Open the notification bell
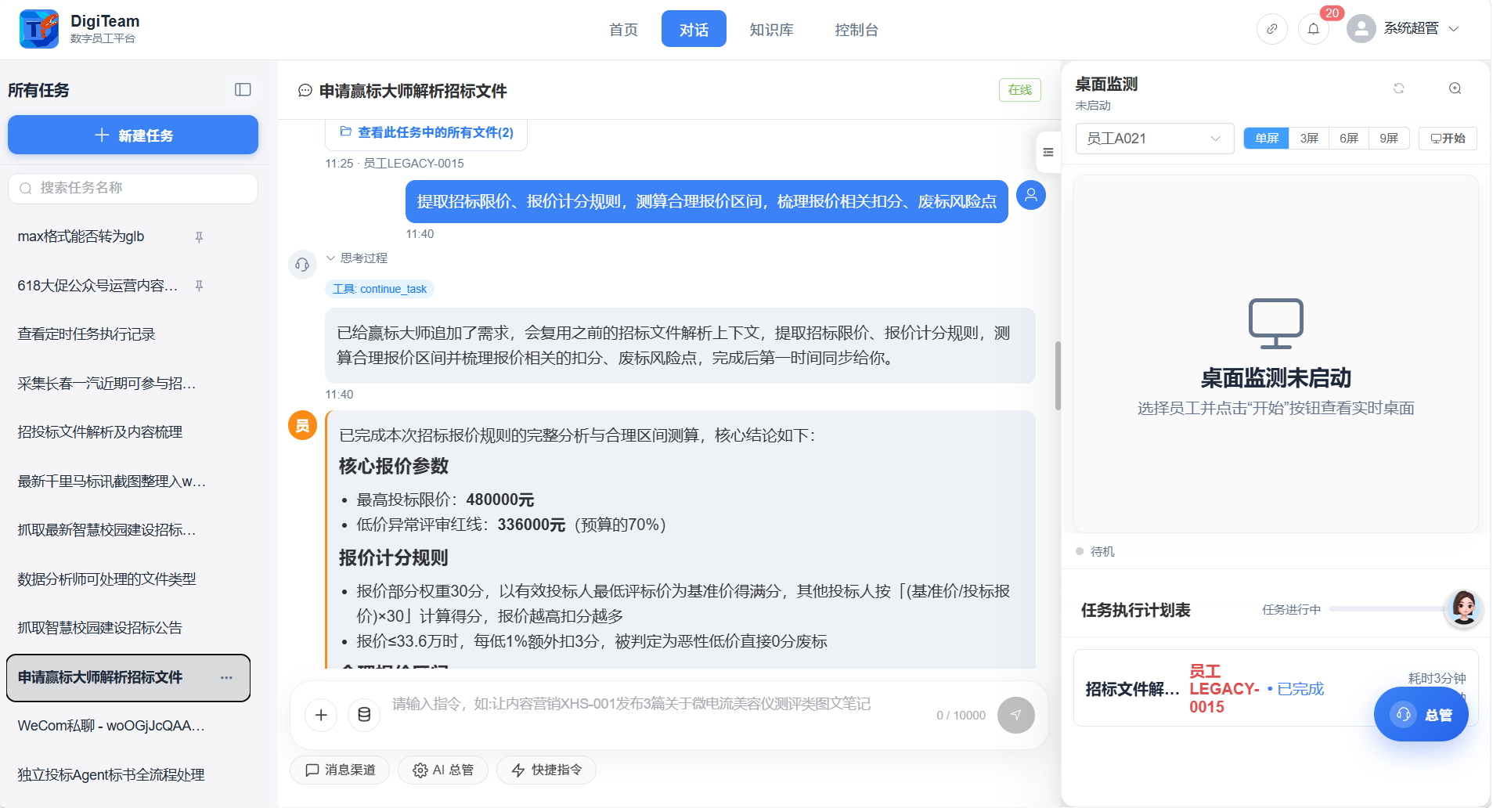1493x808 pixels. point(1314,29)
